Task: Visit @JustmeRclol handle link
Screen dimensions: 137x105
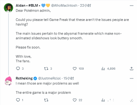Action: point(49,78)
